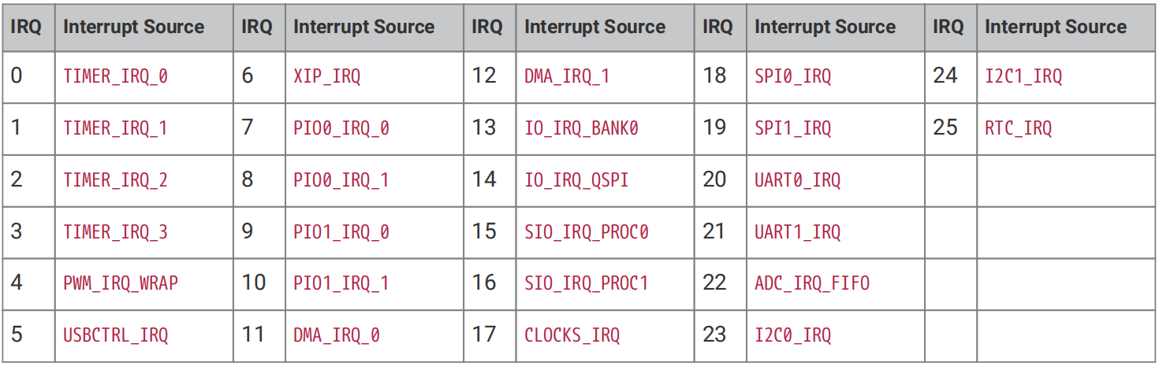Click the RTC_IRQ interrupt source
The width and height of the screenshot is (1159, 366).
click(1018, 128)
